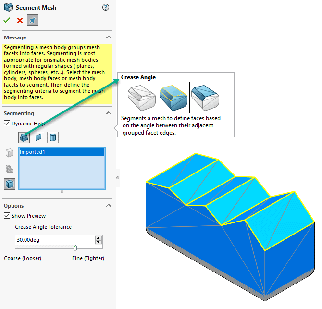Toggle the pushpin keep-visible button
This screenshot has height=309, width=322.
tap(33, 20)
